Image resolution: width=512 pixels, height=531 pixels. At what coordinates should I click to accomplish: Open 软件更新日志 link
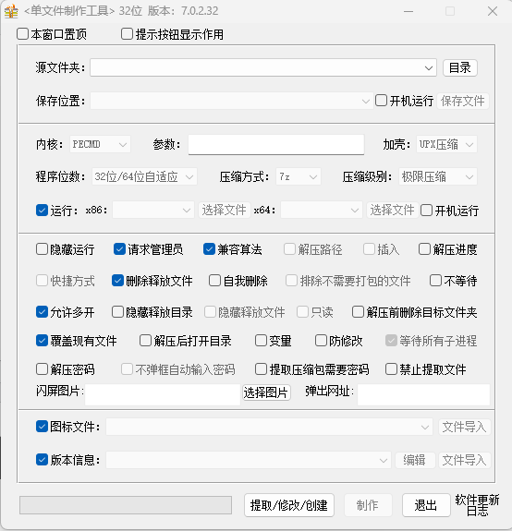click(x=477, y=505)
